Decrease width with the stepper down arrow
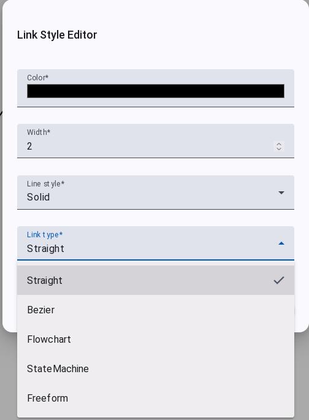The image size is (309, 420). pyautogui.click(x=279, y=148)
